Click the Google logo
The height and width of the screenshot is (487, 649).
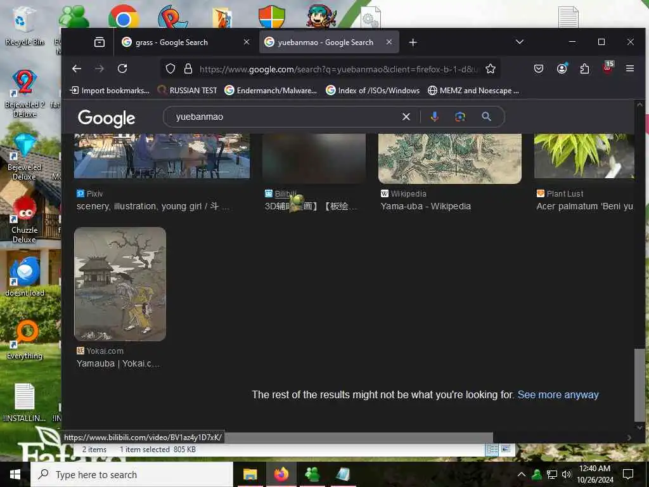pos(106,119)
